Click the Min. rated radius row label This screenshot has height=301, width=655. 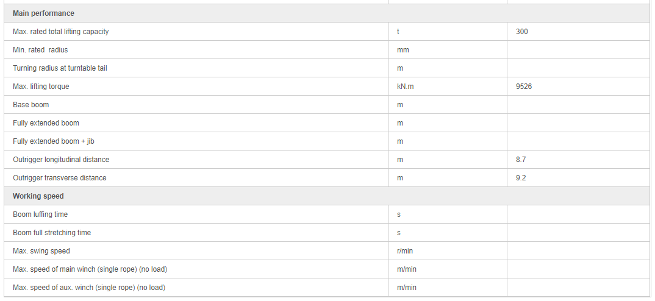[x=40, y=50]
